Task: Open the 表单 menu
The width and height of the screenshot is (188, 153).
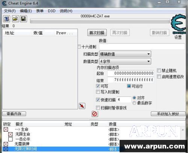Action: coord(40,11)
